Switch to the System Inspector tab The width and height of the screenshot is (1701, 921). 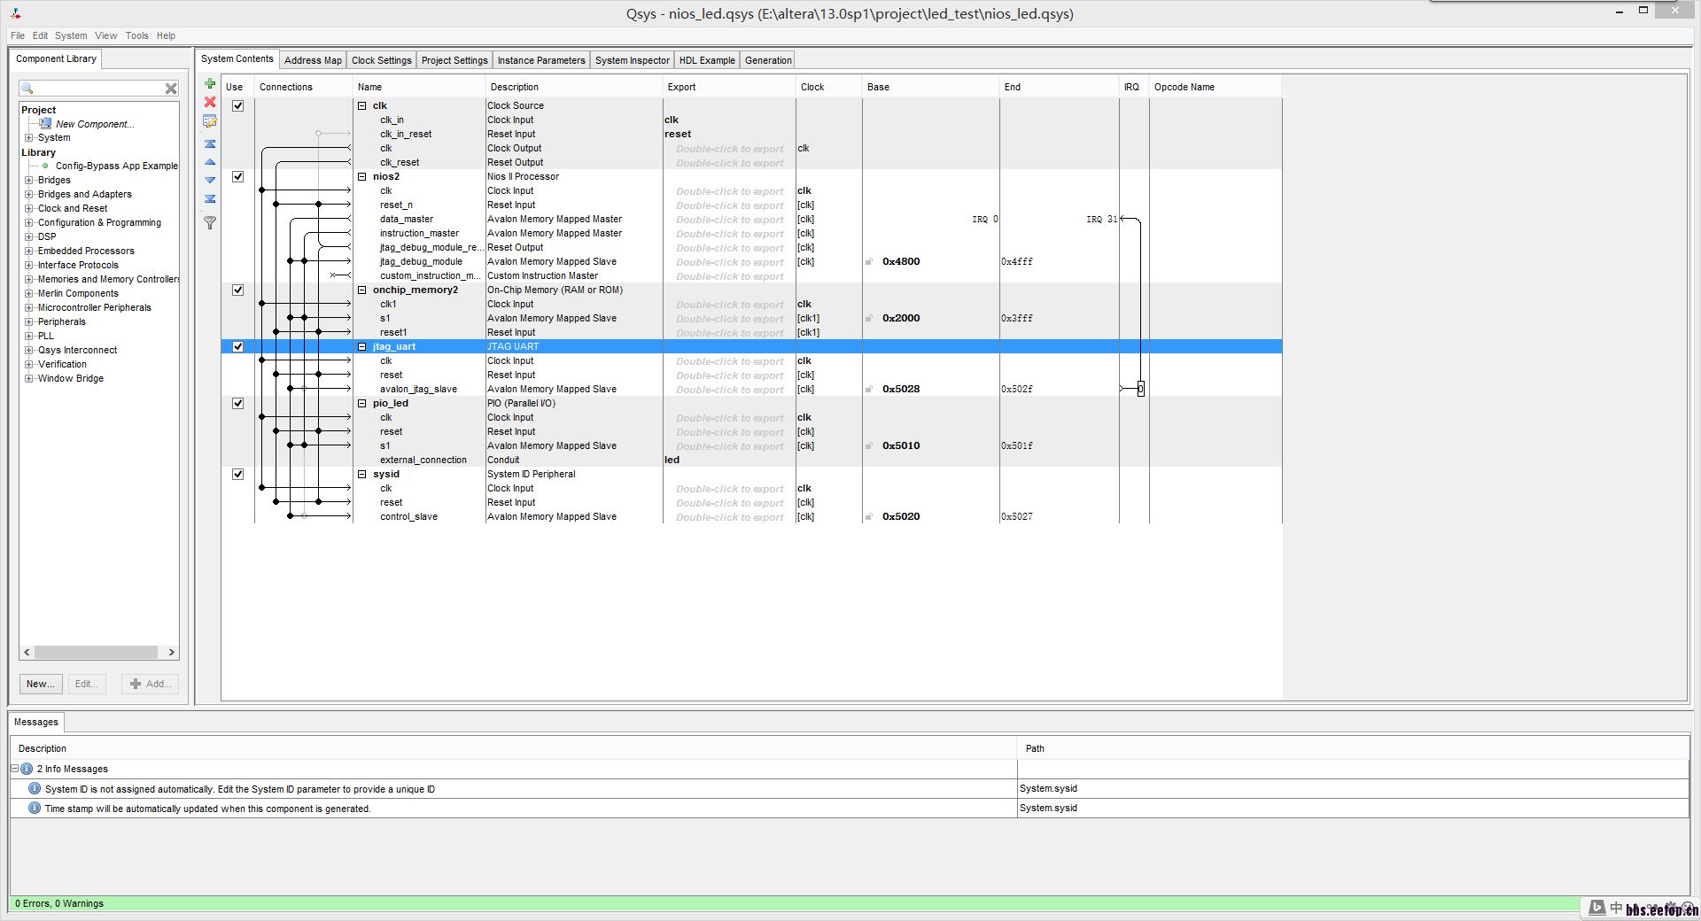point(633,60)
